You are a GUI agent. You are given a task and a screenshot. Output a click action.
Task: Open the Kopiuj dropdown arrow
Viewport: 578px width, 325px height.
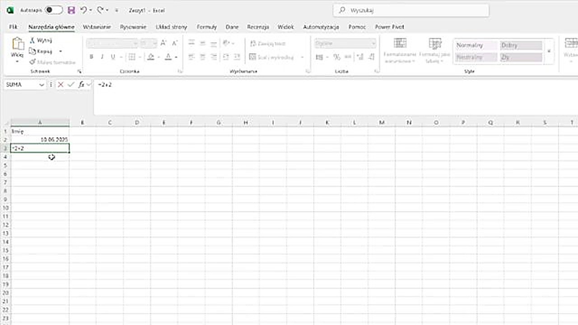[x=61, y=51]
